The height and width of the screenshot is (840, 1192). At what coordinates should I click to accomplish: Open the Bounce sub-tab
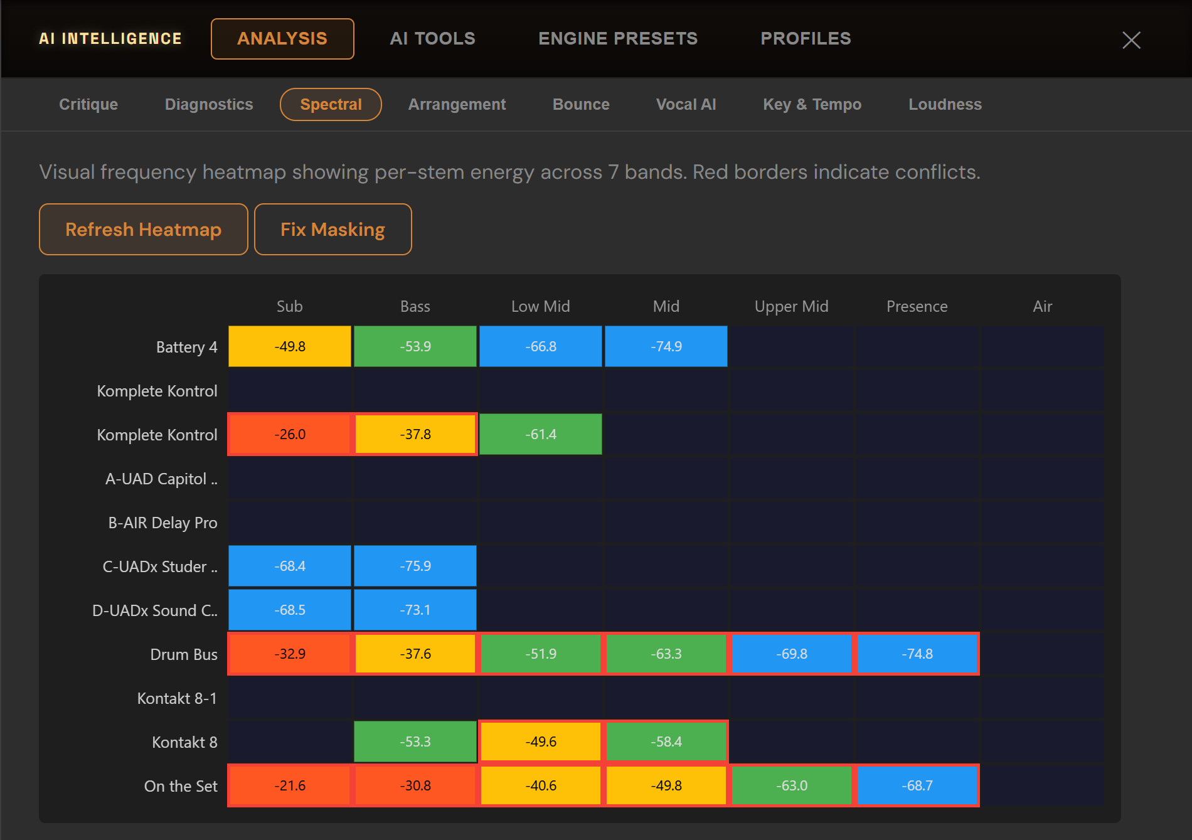click(x=581, y=104)
